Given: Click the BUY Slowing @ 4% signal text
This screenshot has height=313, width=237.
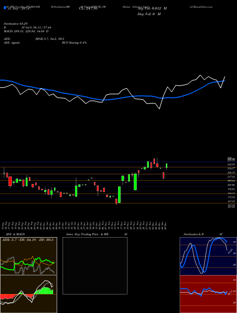Looking at the screenshot, I should pyautogui.click(x=74, y=43).
